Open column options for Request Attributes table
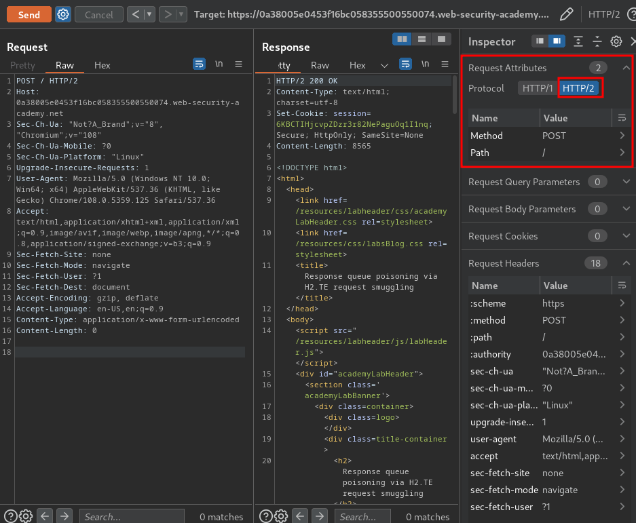This screenshot has width=636, height=523. point(622,118)
